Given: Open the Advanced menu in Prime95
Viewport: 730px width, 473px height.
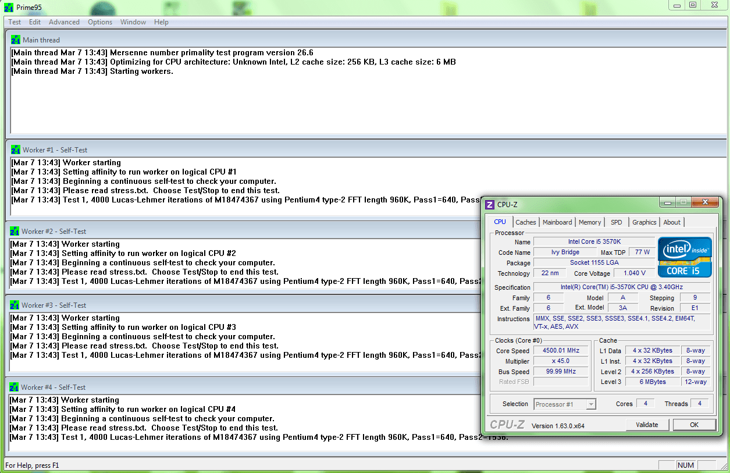Looking at the screenshot, I should click(64, 22).
